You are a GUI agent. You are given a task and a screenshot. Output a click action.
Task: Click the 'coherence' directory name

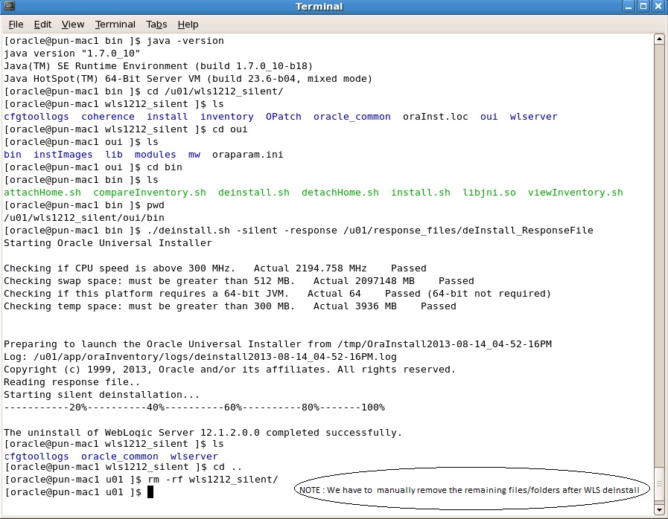click(108, 117)
